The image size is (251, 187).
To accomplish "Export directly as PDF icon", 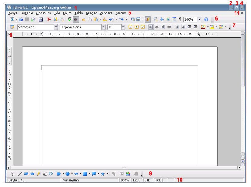I will click(49, 20).
